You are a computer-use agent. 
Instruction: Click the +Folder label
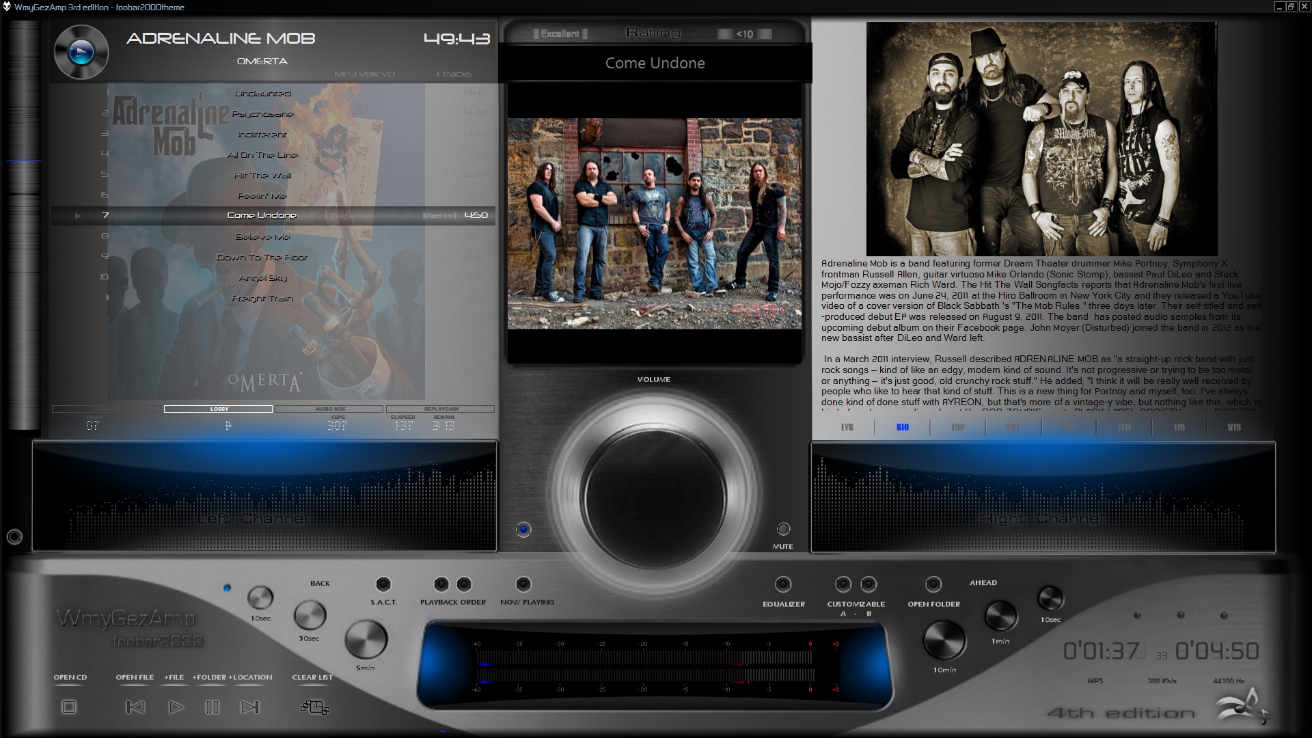click(209, 677)
